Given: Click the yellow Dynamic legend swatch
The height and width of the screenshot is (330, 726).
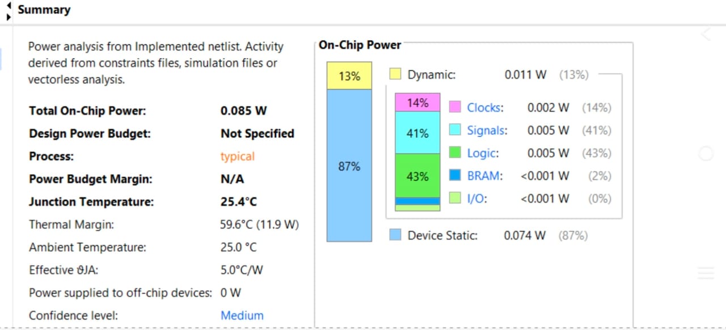Looking at the screenshot, I should point(395,74).
